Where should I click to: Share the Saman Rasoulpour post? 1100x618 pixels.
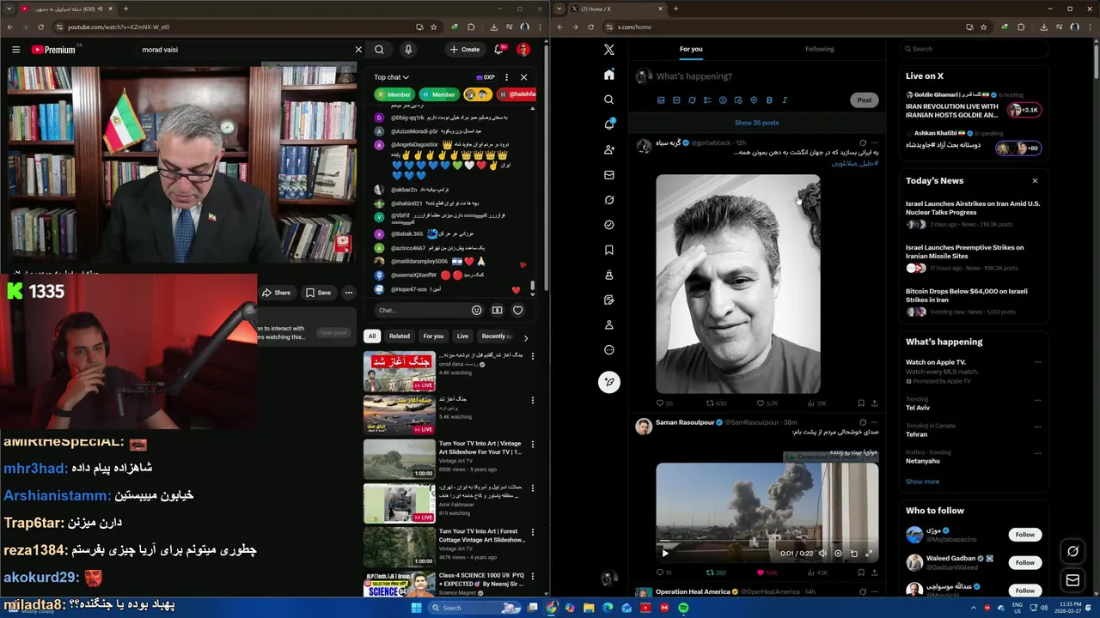874,573
